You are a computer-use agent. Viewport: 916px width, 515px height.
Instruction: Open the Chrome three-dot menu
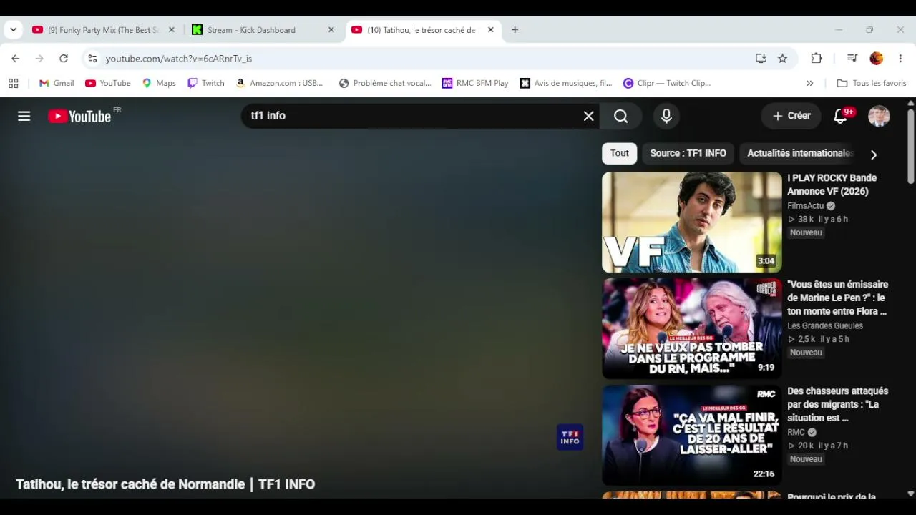coord(900,59)
